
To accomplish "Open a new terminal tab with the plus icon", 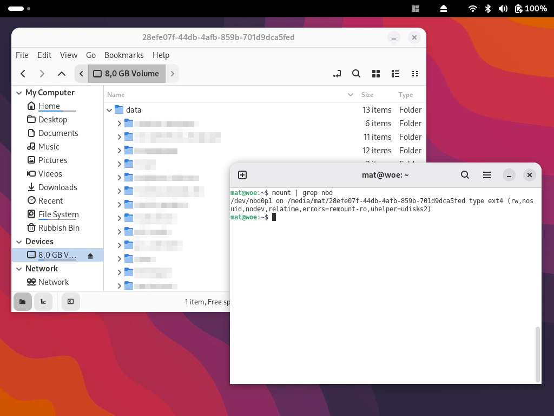I will click(x=242, y=175).
